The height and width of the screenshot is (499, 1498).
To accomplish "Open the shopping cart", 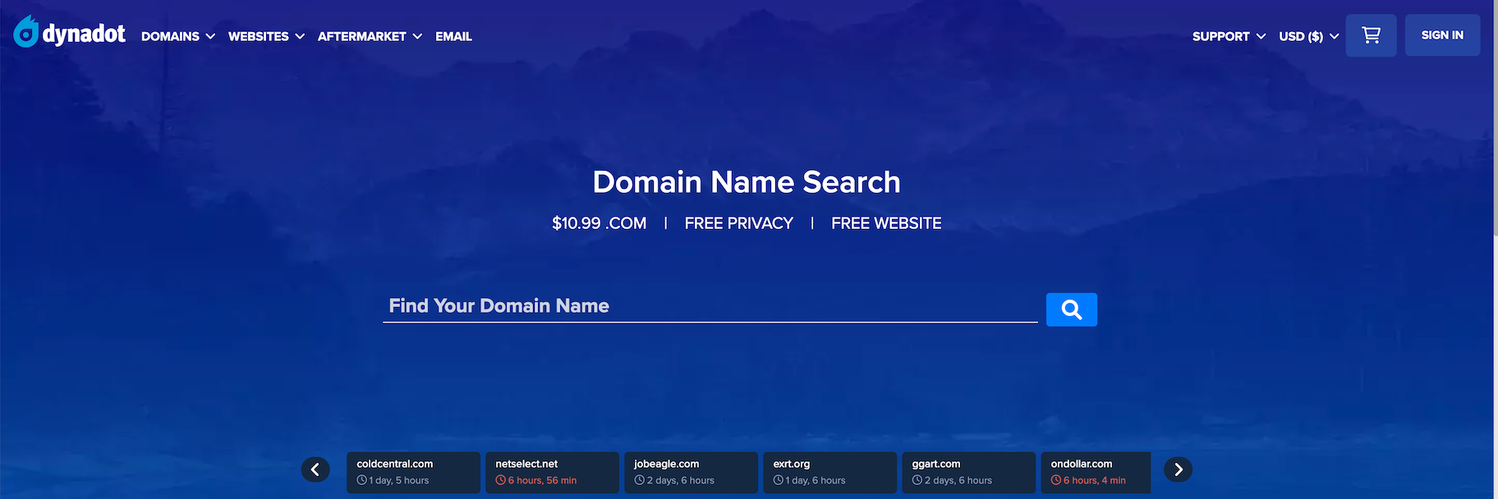I will [1371, 35].
